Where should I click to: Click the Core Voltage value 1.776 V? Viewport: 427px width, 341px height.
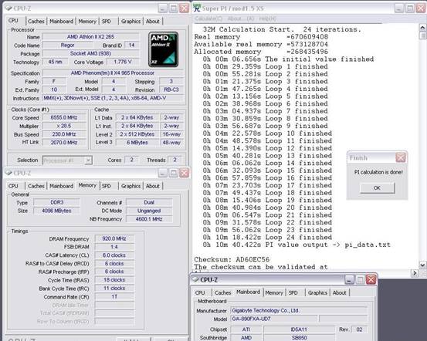tap(123, 62)
